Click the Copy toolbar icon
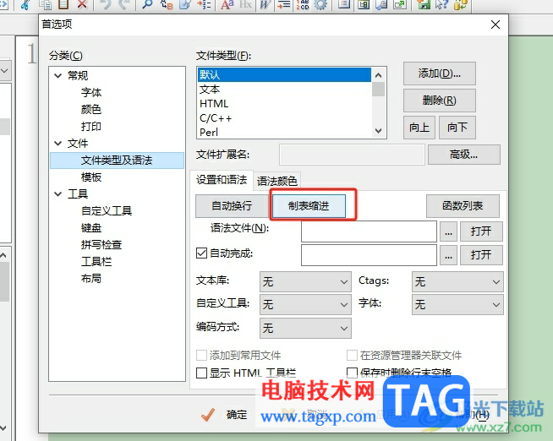Viewport: 553px width, 441px height. click(45, 4)
